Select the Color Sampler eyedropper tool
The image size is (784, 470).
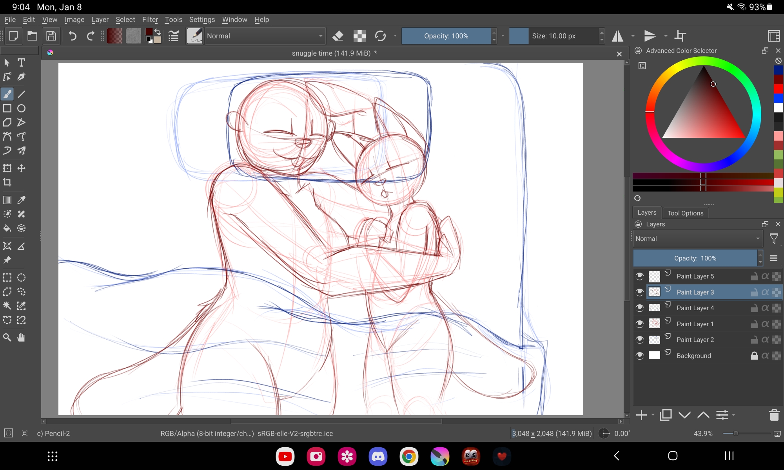point(22,200)
